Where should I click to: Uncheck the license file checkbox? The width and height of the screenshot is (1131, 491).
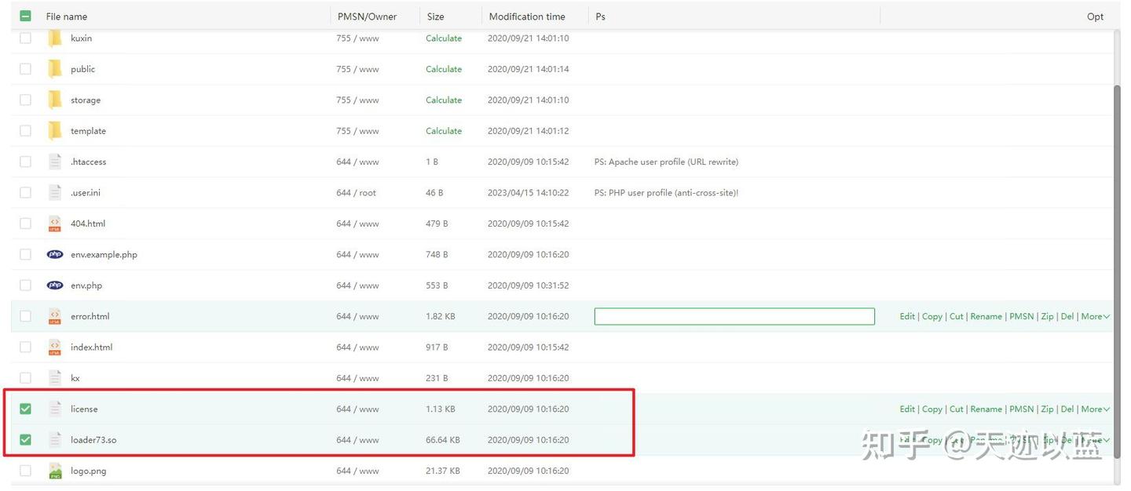click(24, 408)
